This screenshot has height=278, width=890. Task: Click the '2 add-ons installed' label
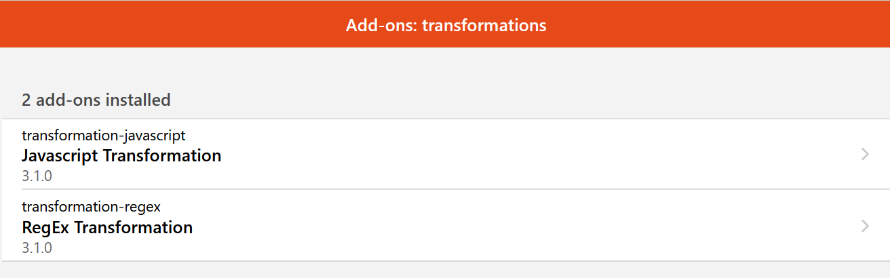(96, 100)
